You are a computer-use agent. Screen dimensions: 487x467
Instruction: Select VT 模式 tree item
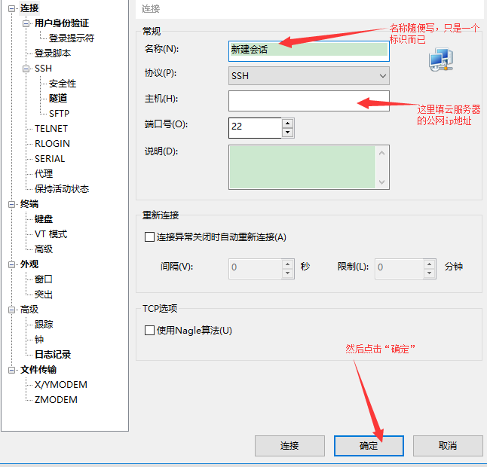[51, 234]
